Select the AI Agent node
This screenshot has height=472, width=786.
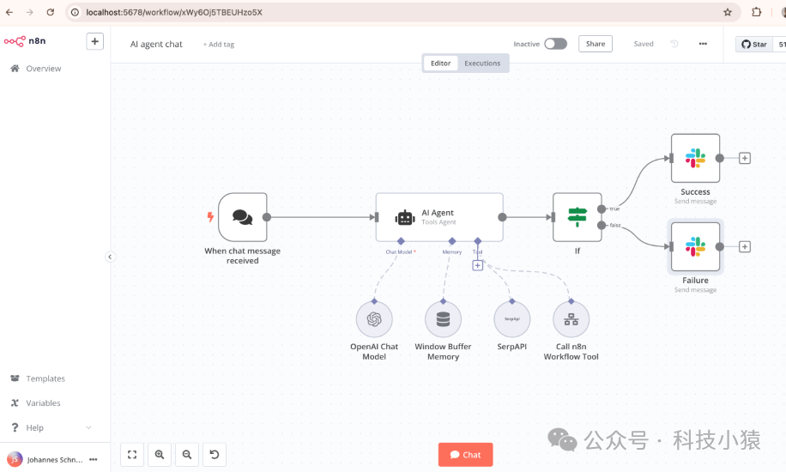tap(439, 217)
